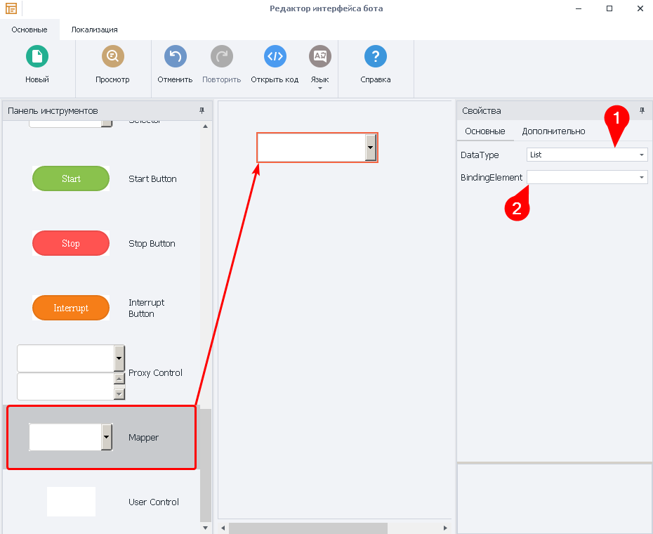The height and width of the screenshot is (534, 653).
Task: Toggle pin on the Свойства panel
Action: pos(641,111)
